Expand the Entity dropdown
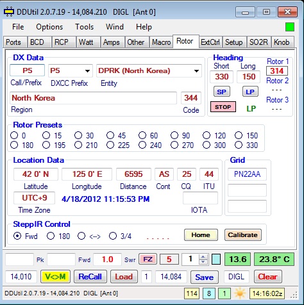This screenshot has width=304, height=305. pyautogui.click(x=196, y=71)
